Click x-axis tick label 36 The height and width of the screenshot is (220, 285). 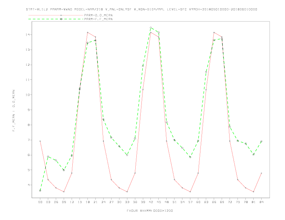tap(135, 202)
